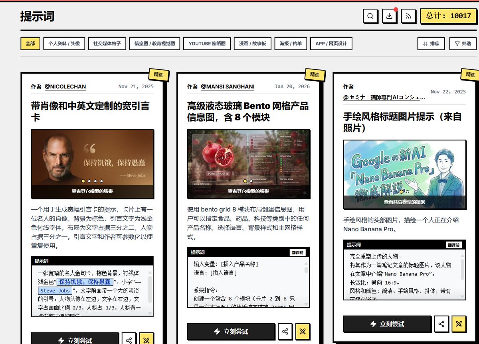The height and width of the screenshot is (344, 479).
Task: Open the 排序 sort dropdown
Action: (431, 44)
